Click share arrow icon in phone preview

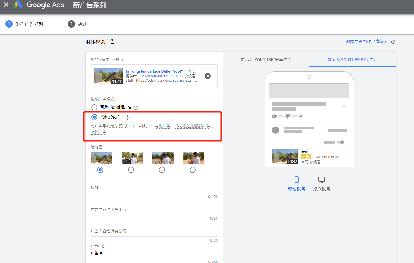click(x=301, y=116)
